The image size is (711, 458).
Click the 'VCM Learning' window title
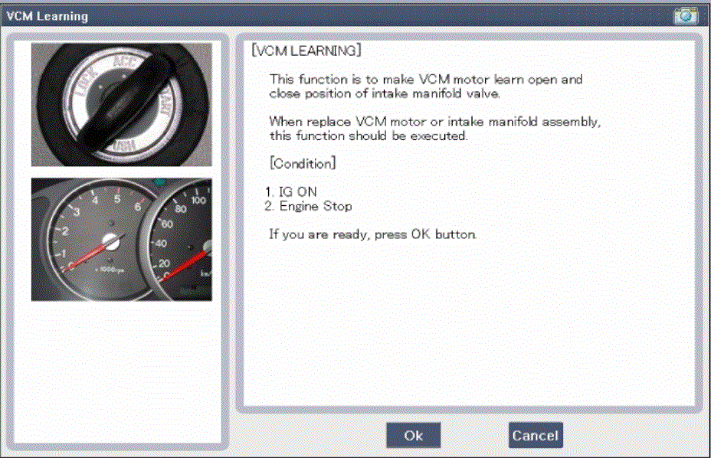coord(48,16)
